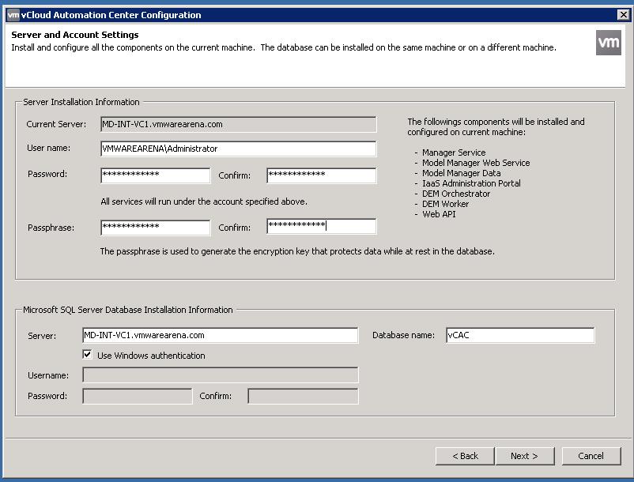
Task: Close the configuration dialog window
Action: (623, 15)
